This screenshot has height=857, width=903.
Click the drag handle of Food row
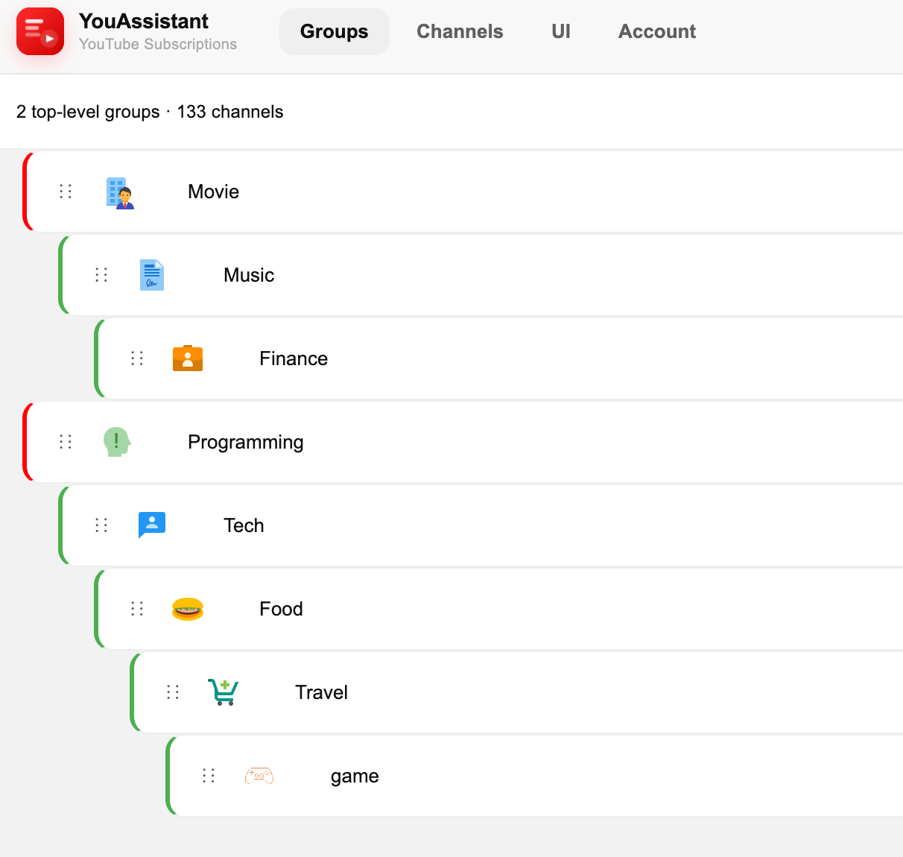coord(137,609)
